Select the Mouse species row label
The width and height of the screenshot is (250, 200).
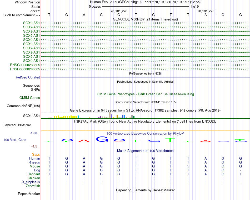coord(35,166)
